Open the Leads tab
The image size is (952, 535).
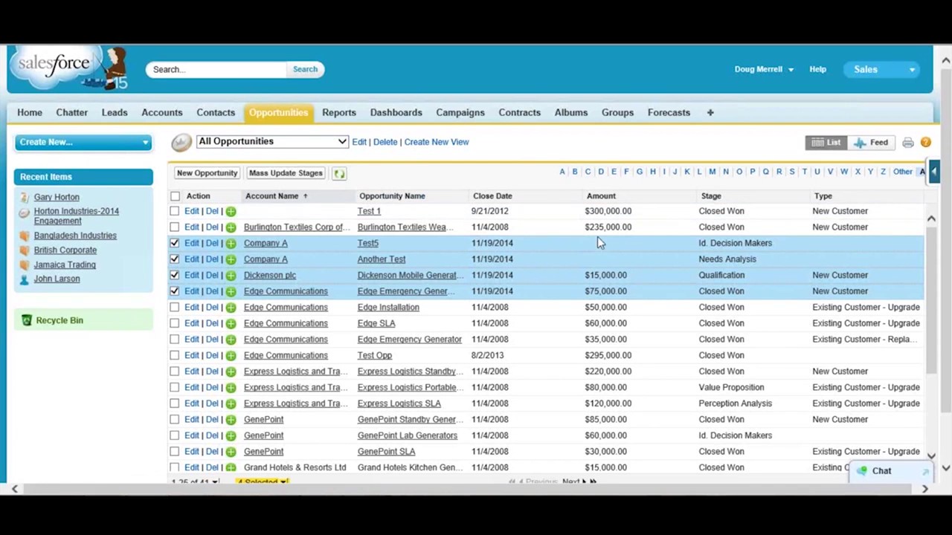[x=115, y=112]
